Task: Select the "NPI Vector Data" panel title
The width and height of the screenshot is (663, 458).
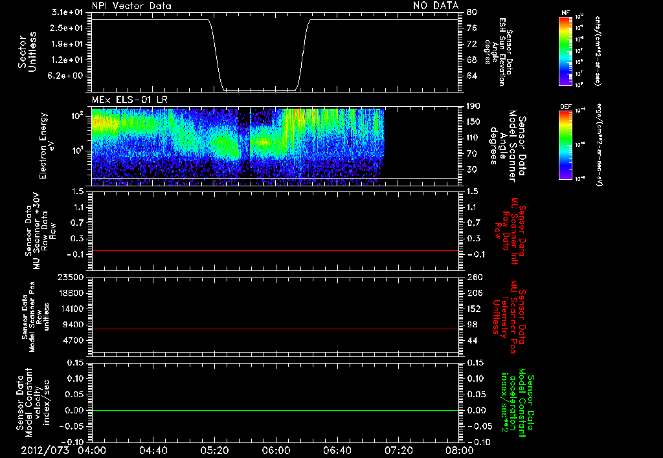Action: click(x=131, y=6)
